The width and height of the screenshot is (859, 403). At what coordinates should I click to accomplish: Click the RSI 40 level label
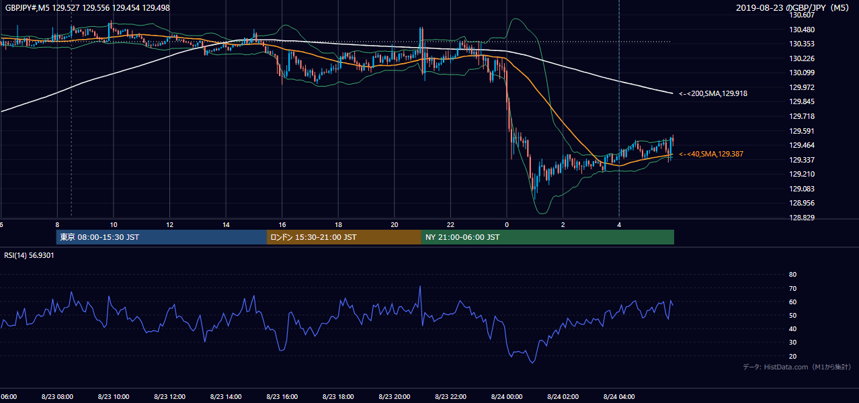click(x=792, y=328)
